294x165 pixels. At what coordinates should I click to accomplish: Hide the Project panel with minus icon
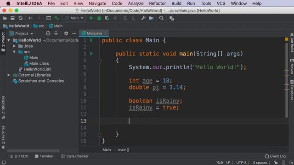pyautogui.click(x=74, y=33)
